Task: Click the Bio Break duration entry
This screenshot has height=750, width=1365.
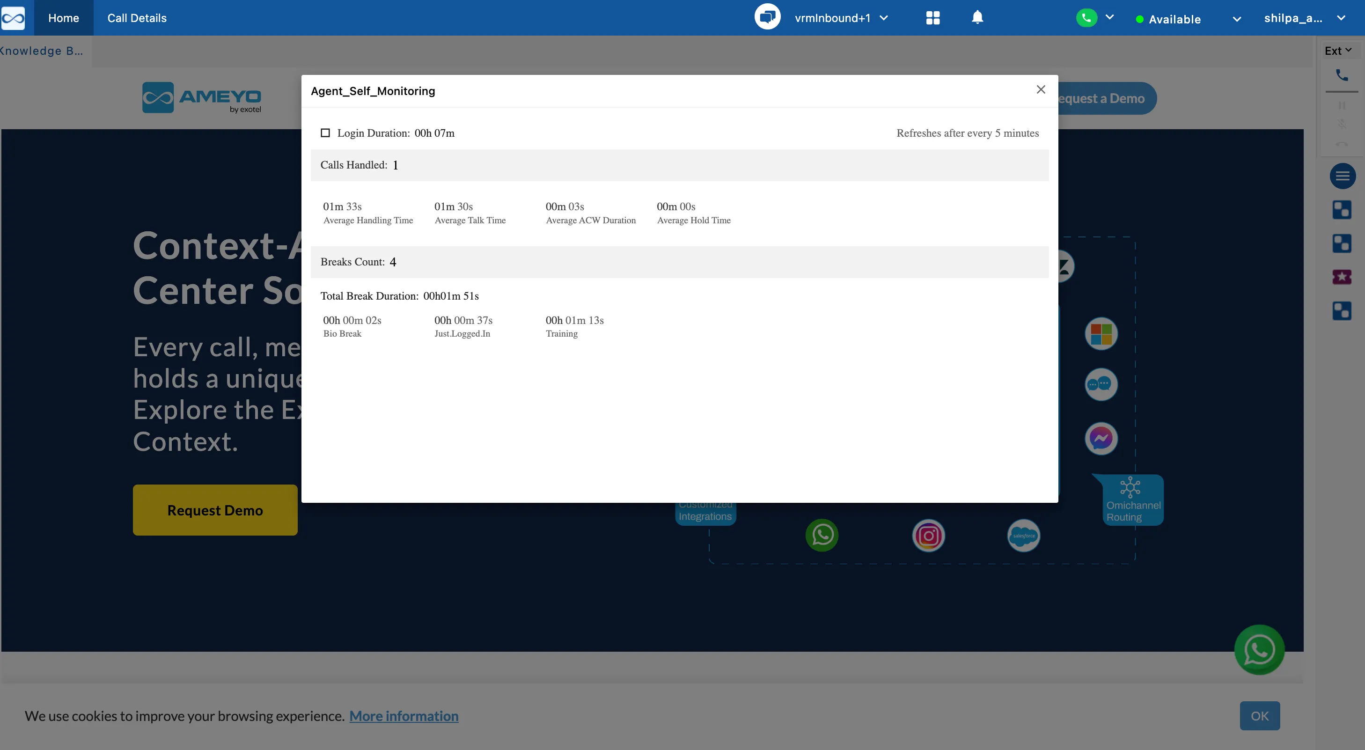Action: coord(352,320)
